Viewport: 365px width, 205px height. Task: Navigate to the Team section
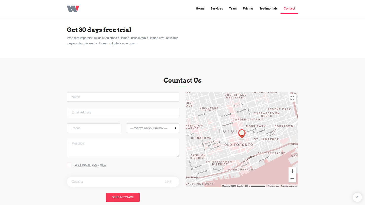click(x=233, y=9)
